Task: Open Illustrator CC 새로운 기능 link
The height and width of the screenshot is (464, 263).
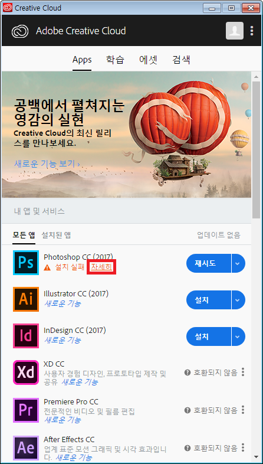Action: [63, 303]
